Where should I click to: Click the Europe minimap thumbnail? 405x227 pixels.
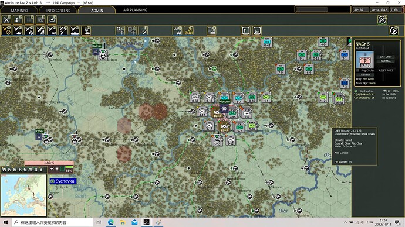pyautogui.click(x=23, y=195)
